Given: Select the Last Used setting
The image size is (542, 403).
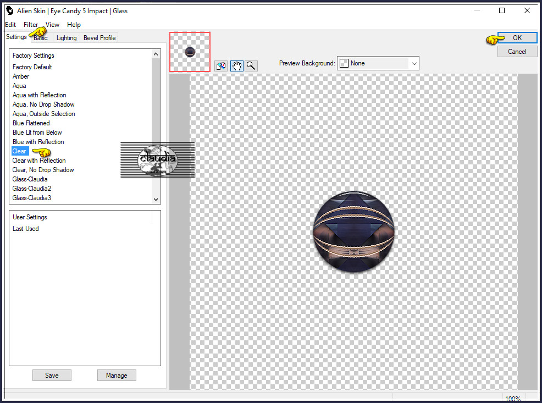Looking at the screenshot, I should [26, 229].
